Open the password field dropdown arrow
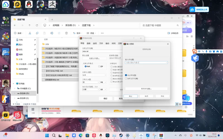 [166, 63]
